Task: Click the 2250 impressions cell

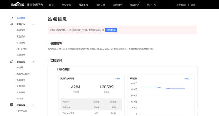Action: [113, 113]
